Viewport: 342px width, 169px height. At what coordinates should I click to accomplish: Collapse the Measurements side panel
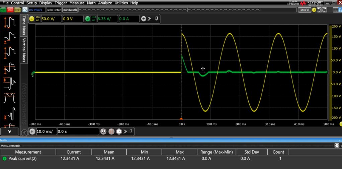[24, 133]
